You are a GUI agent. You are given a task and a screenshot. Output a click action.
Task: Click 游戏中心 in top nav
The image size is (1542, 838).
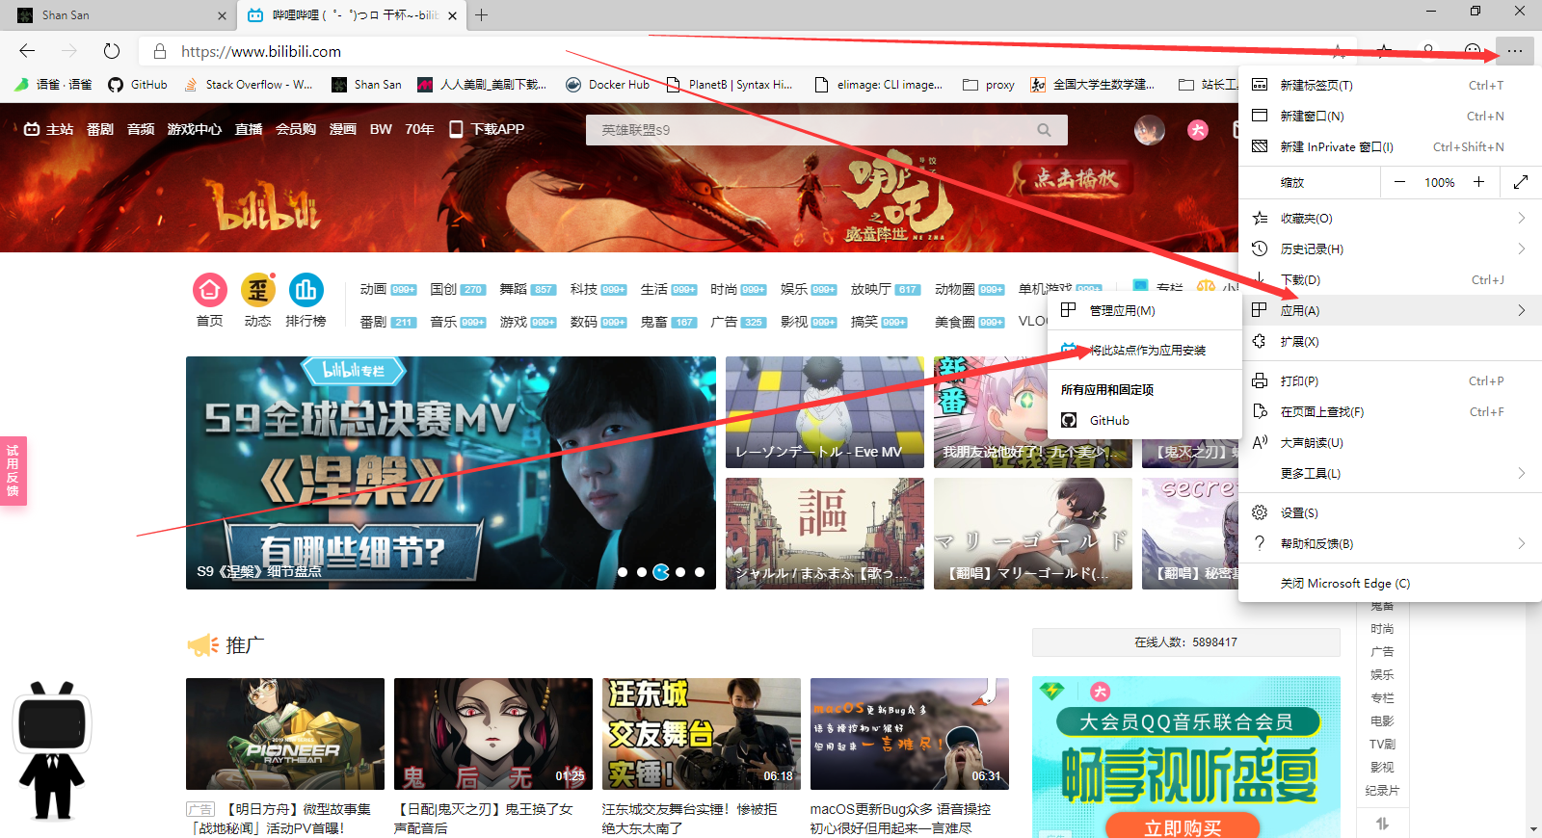pyautogui.click(x=195, y=129)
